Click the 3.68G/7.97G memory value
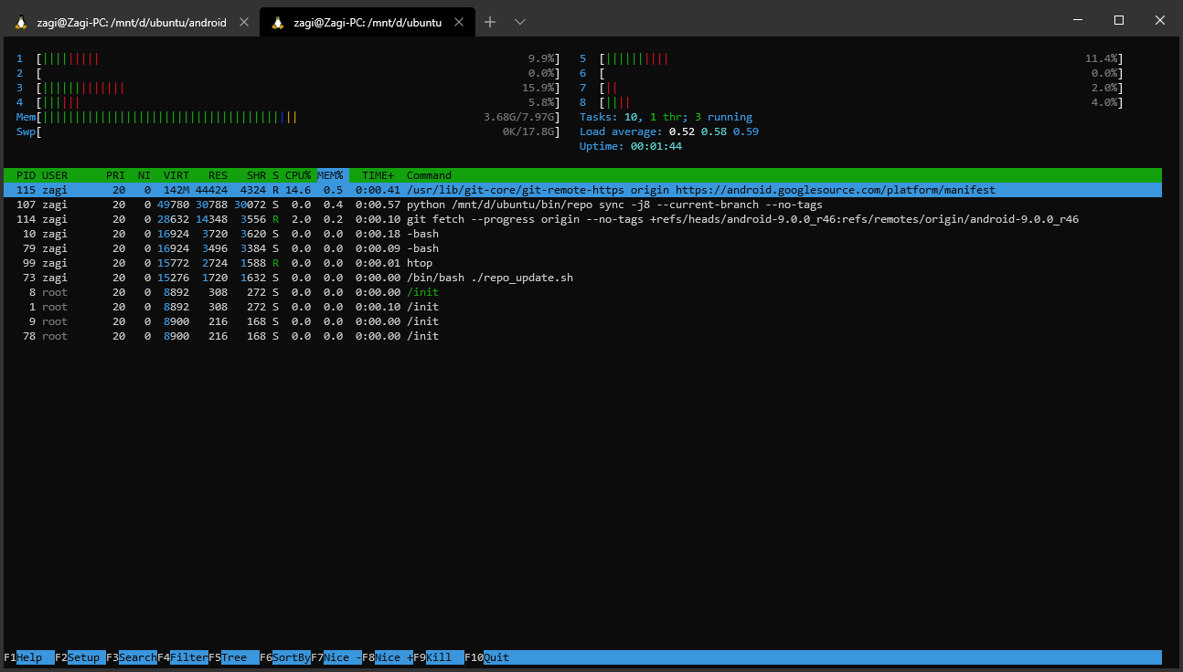This screenshot has width=1183, height=672. 518,117
